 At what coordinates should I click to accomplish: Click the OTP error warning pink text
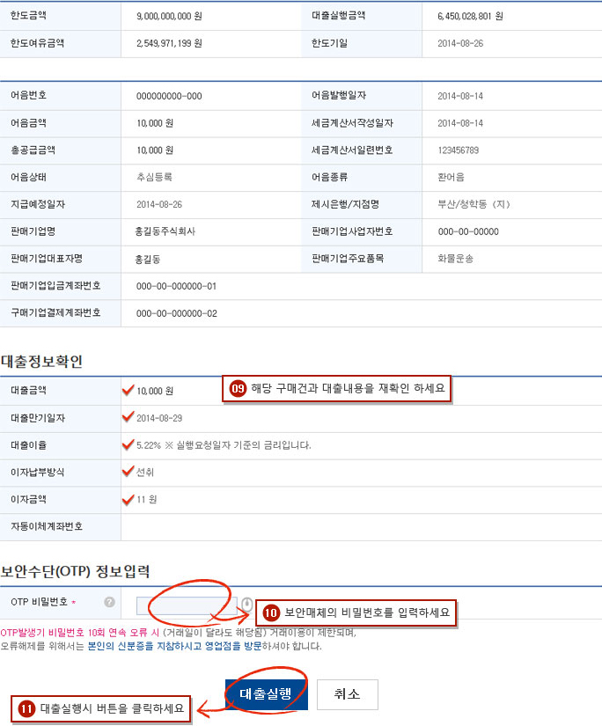pyautogui.click(x=79, y=633)
